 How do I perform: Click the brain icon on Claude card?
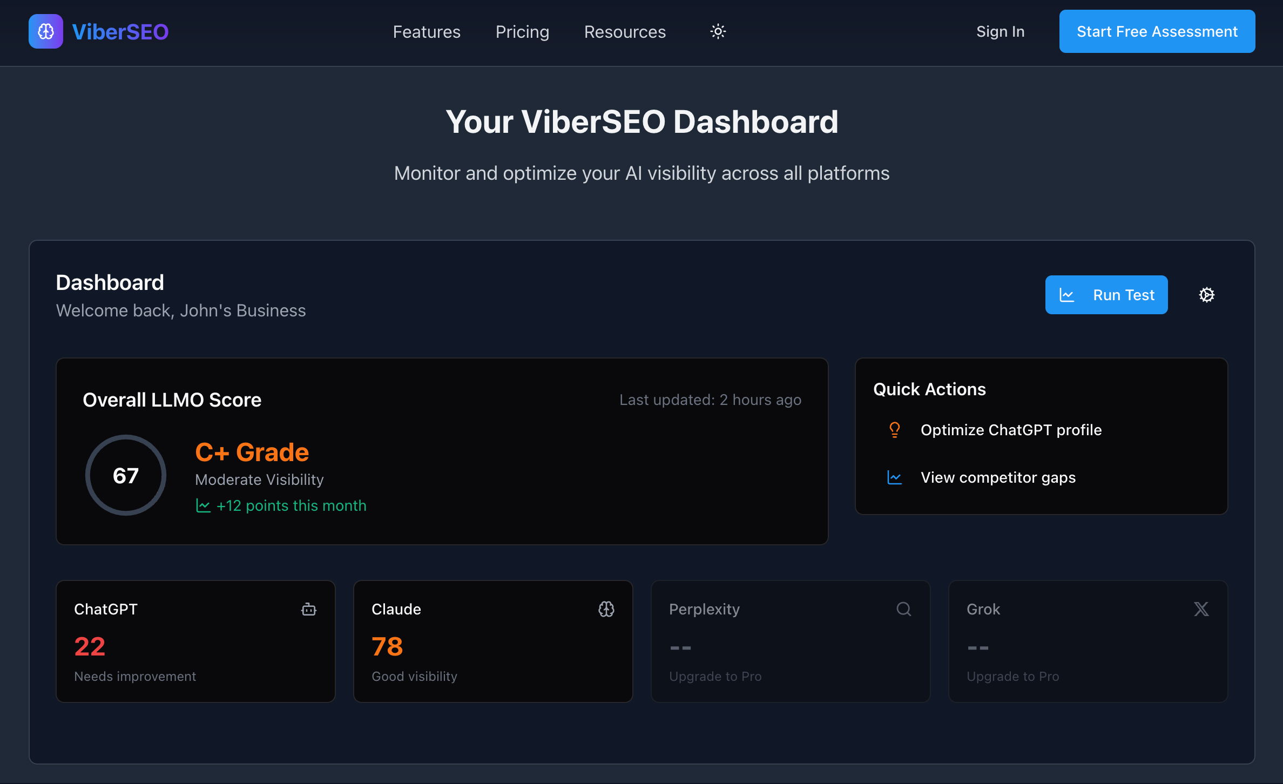point(606,609)
